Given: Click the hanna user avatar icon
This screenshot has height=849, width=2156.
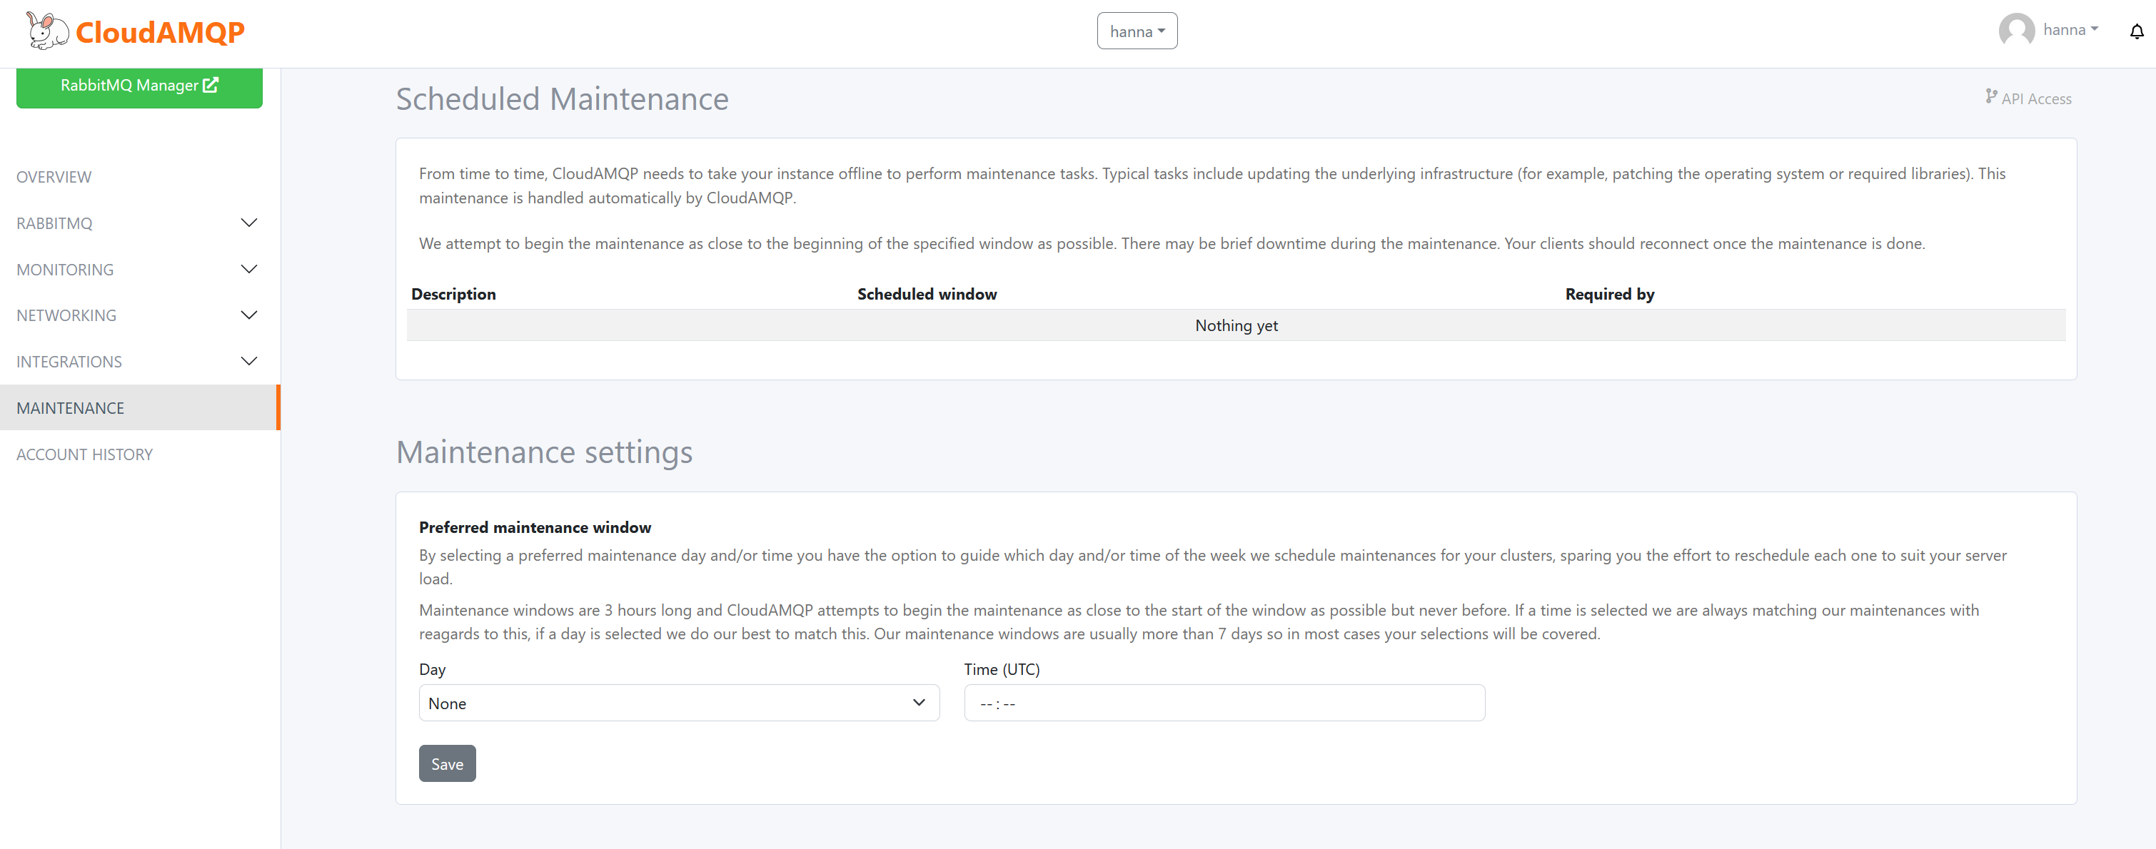Looking at the screenshot, I should pos(2015,31).
